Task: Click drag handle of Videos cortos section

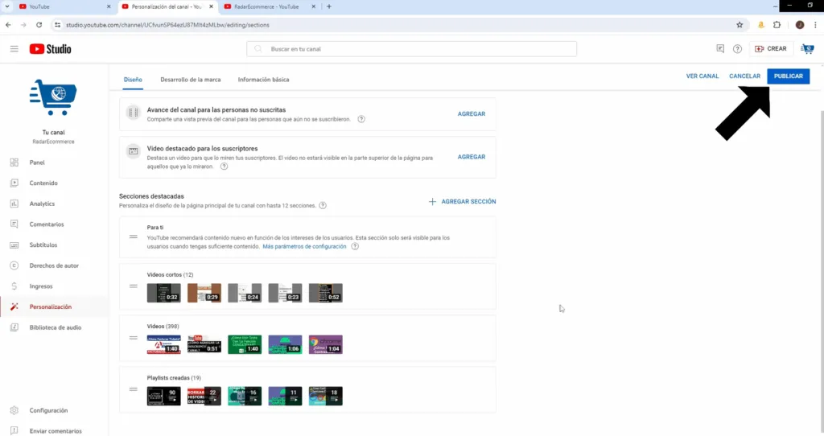Action: tap(134, 286)
